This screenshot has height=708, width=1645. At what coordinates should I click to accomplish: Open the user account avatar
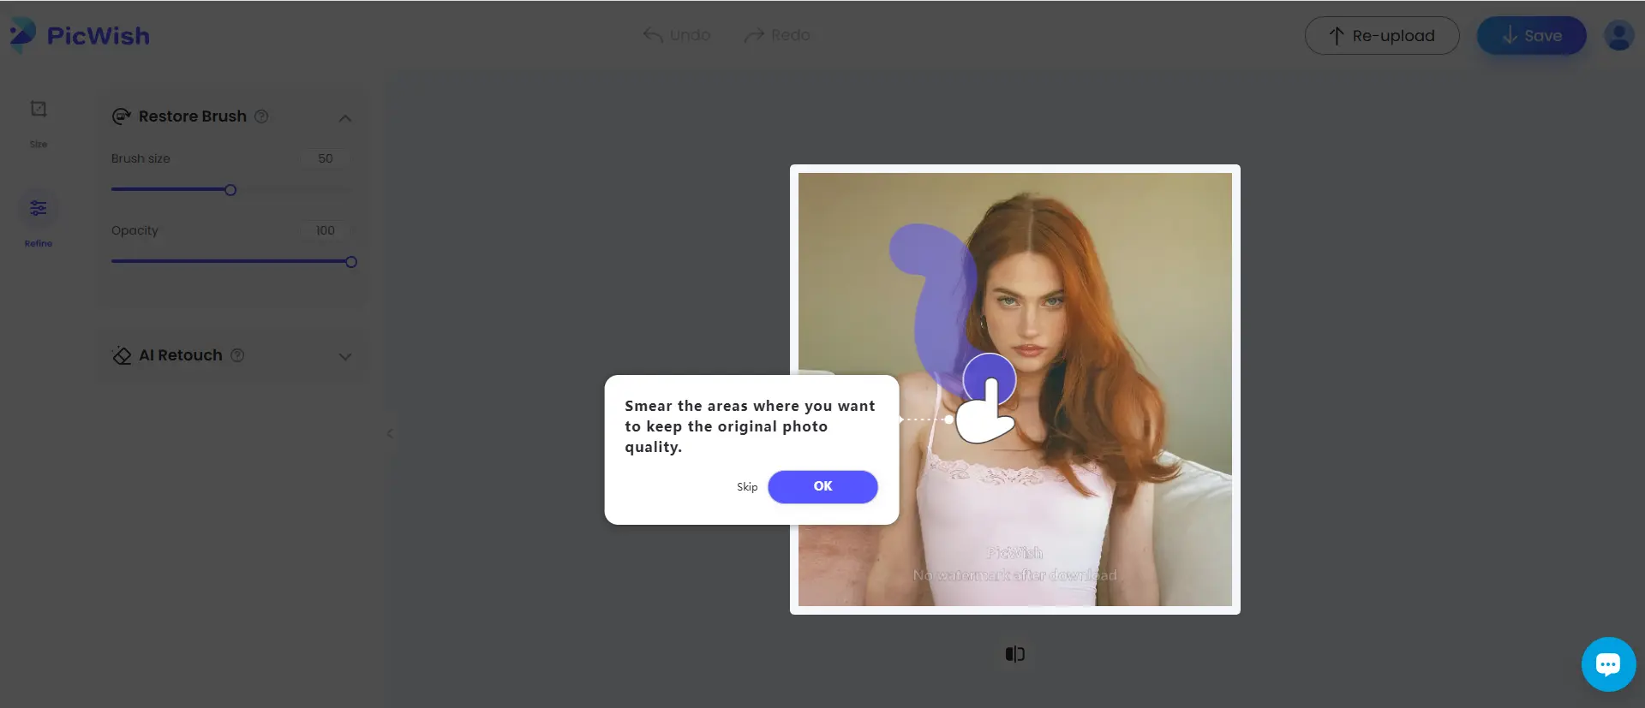click(x=1618, y=36)
